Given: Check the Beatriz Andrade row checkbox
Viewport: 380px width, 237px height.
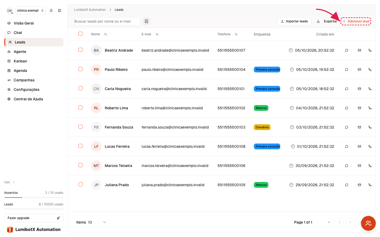Looking at the screenshot, I should (x=80, y=50).
